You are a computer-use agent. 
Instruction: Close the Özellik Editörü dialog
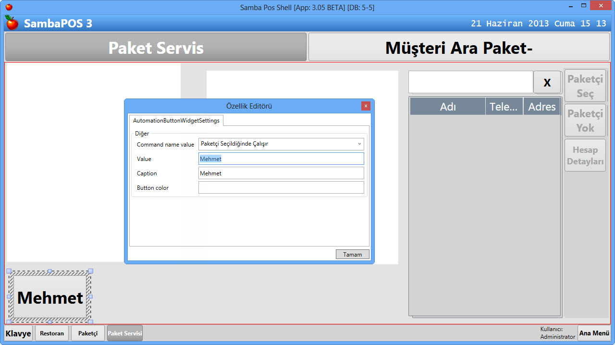tap(366, 106)
